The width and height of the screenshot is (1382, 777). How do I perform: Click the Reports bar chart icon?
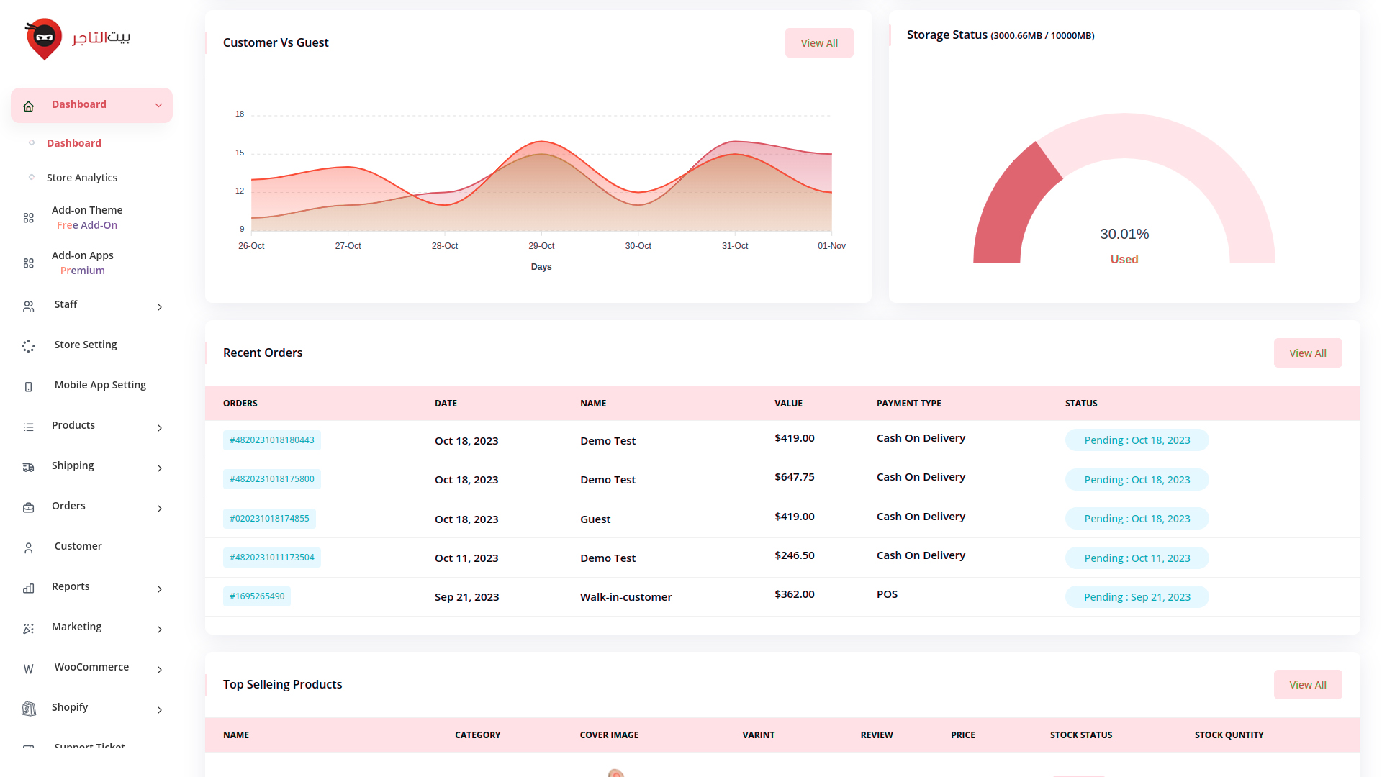(x=29, y=589)
